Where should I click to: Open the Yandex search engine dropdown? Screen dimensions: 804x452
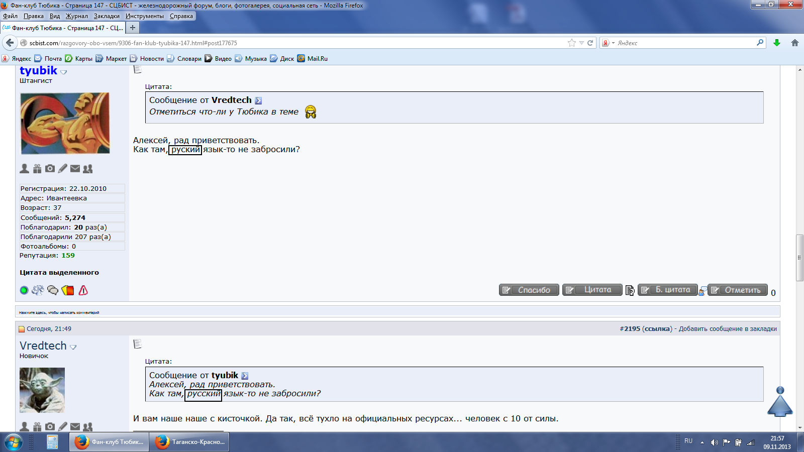coord(609,43)
